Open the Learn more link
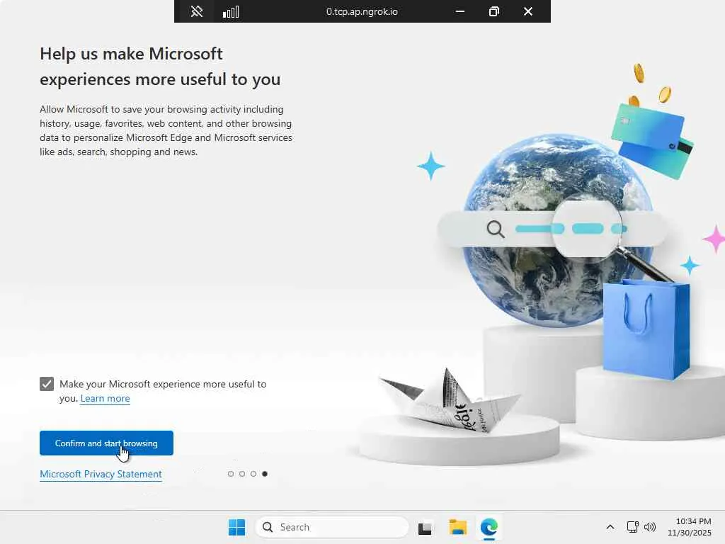 click(x=105, y=398)
